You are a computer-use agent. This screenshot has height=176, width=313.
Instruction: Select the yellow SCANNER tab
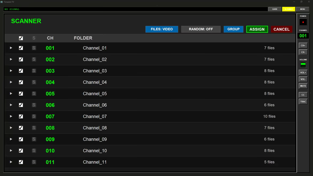tap(289, 9)
